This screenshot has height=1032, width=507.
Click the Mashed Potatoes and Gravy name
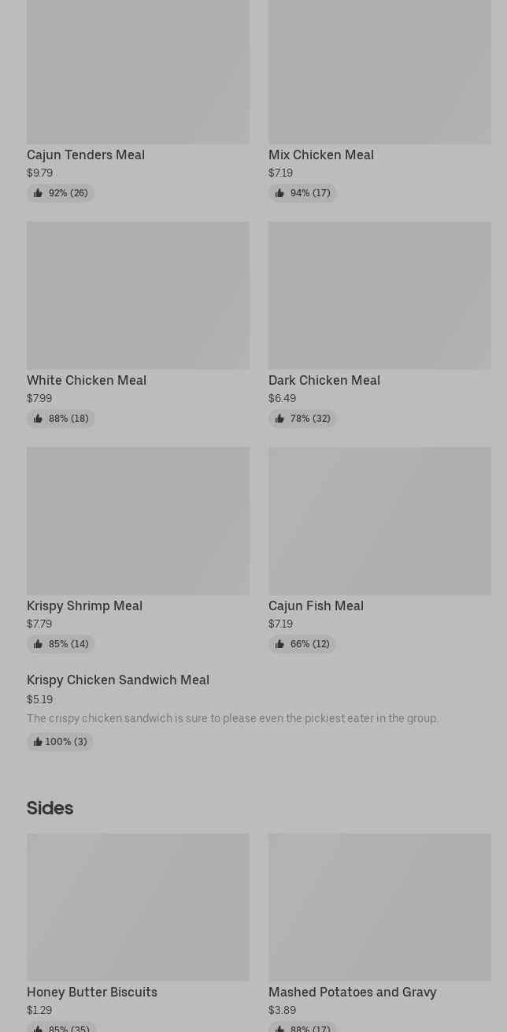tap(352, 992)
